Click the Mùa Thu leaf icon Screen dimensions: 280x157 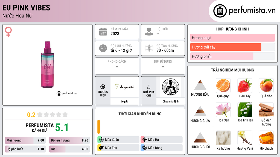click(x=101, y=148)
